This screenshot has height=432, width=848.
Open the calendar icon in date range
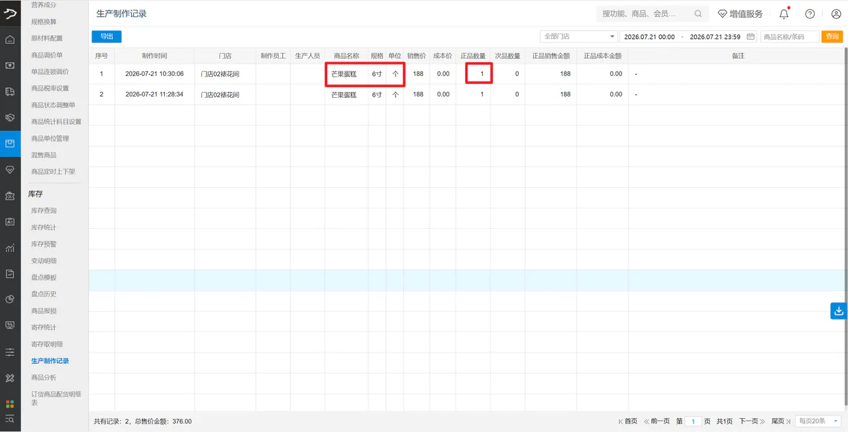[x=751, y=37]
